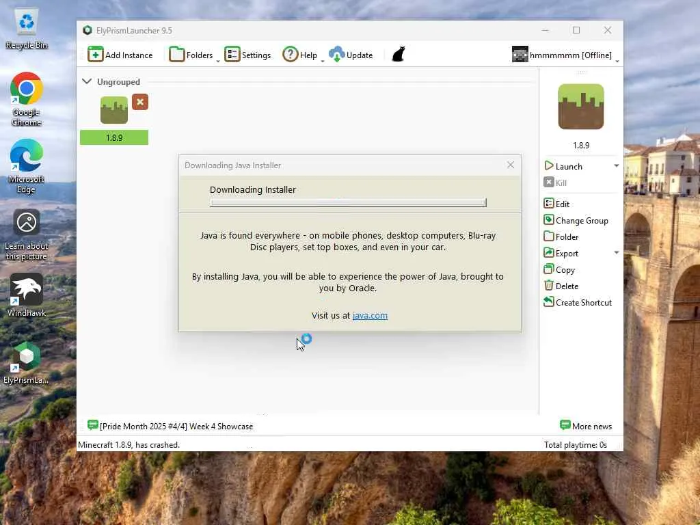Click Learn about this picture icon
Image resolution: width=700 pixels, height=525 pixels.
27,235
